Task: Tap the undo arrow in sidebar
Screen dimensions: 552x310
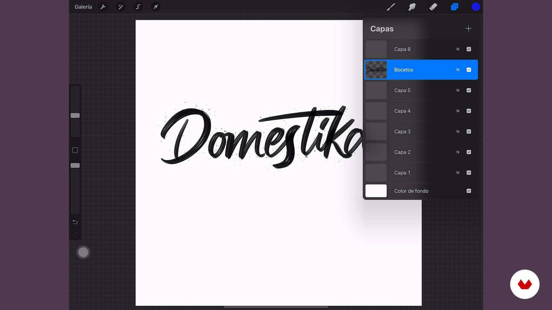Action: point(75,222)
